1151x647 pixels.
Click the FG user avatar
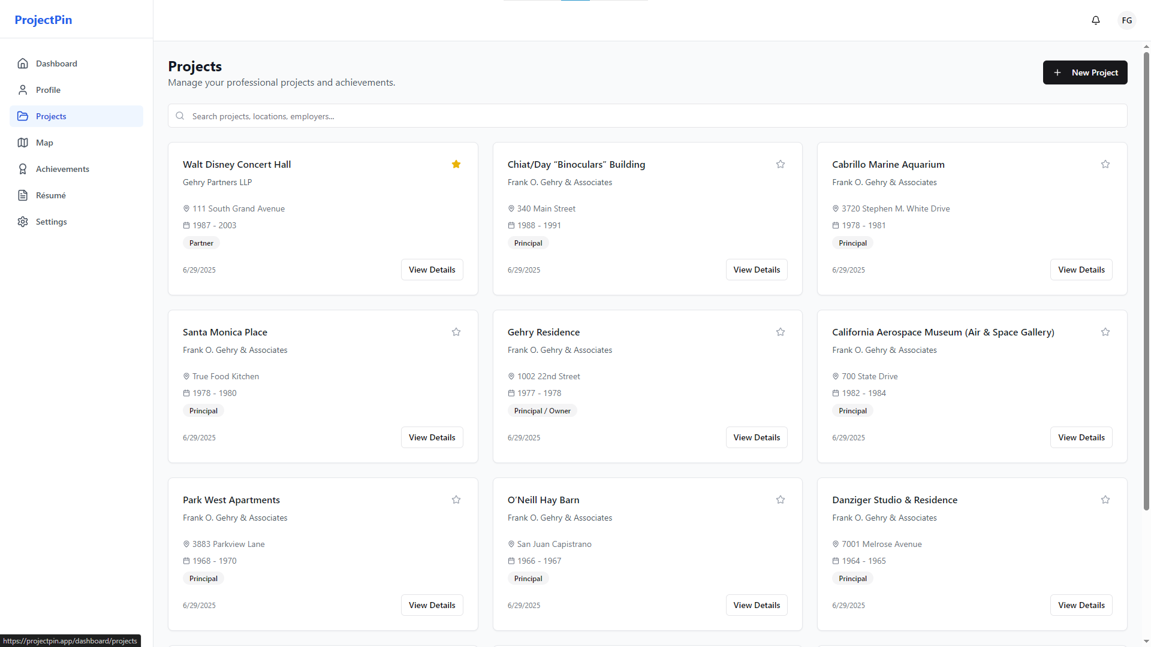click(x=1126, y=20)
